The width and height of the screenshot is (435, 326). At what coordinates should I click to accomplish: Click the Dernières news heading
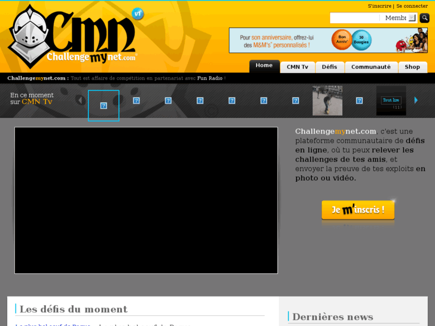point(333,317)
